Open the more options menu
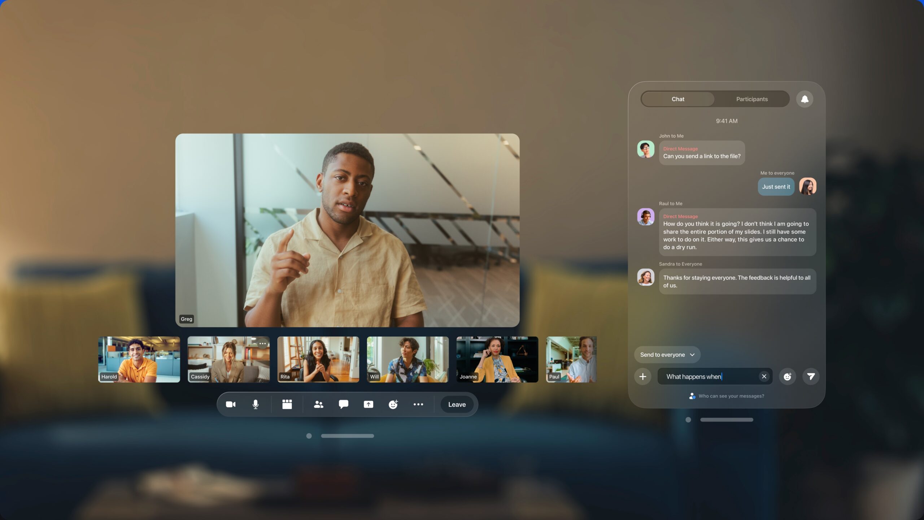The width and height of the screenshot is (924, 520). pyautogui.click(x=418, y=404)
